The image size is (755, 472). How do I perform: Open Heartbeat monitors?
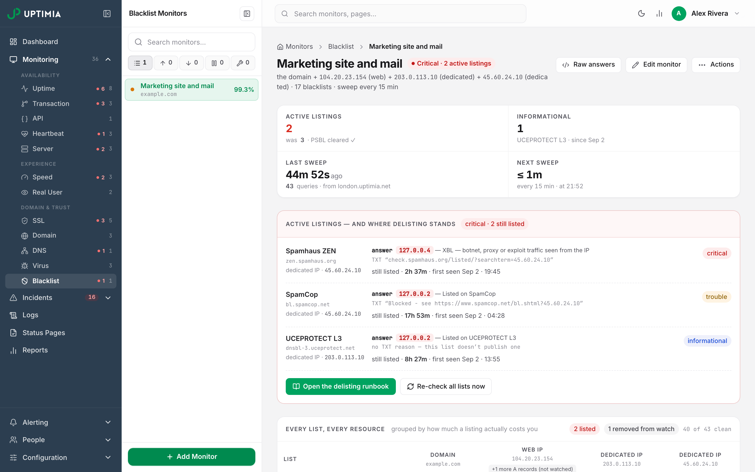point(61,134)
